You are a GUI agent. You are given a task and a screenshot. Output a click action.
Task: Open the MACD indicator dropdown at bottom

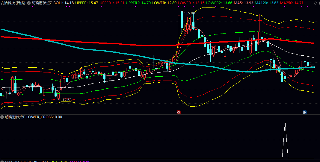[x=2, y=161]
